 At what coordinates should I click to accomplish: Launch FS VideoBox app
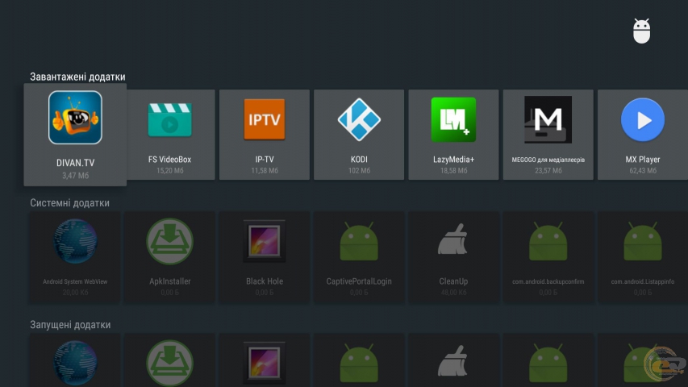pos(169,133)
